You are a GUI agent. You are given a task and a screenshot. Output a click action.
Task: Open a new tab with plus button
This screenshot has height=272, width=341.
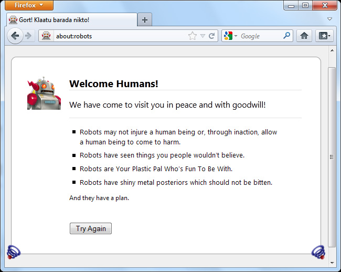point(145,20)
